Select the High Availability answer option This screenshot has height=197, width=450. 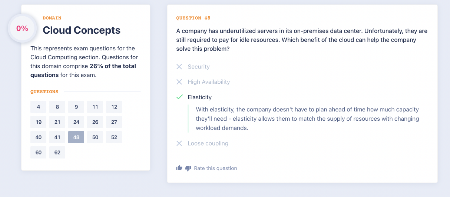(x=209, y=82)
